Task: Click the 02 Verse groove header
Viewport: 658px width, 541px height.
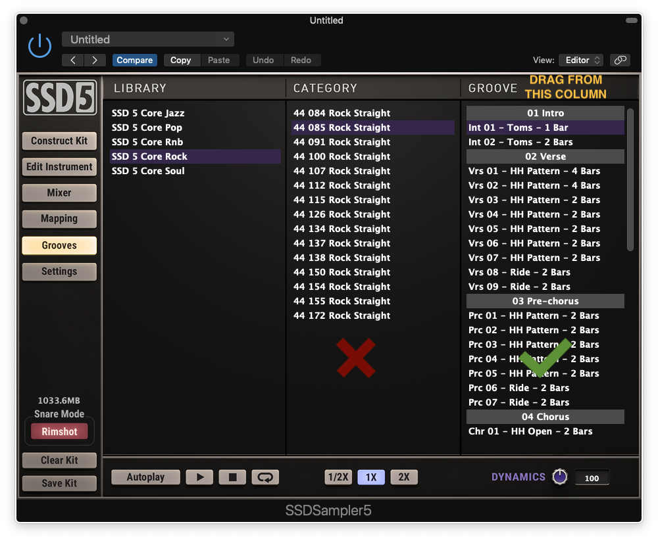Action: tap(545, 156)
